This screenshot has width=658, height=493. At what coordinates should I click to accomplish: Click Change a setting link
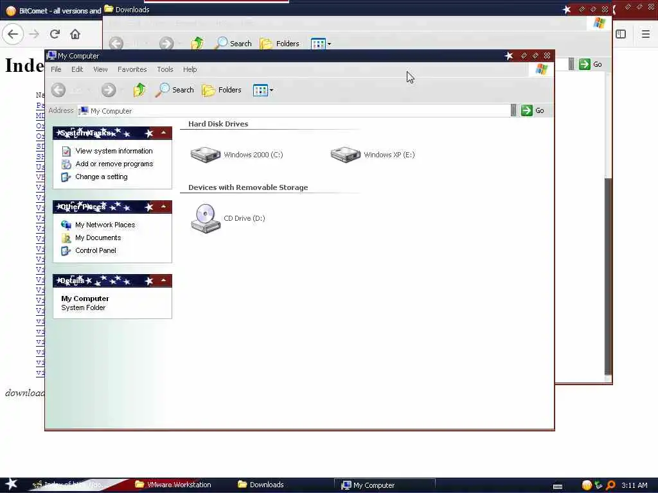[x=101, y=177]
